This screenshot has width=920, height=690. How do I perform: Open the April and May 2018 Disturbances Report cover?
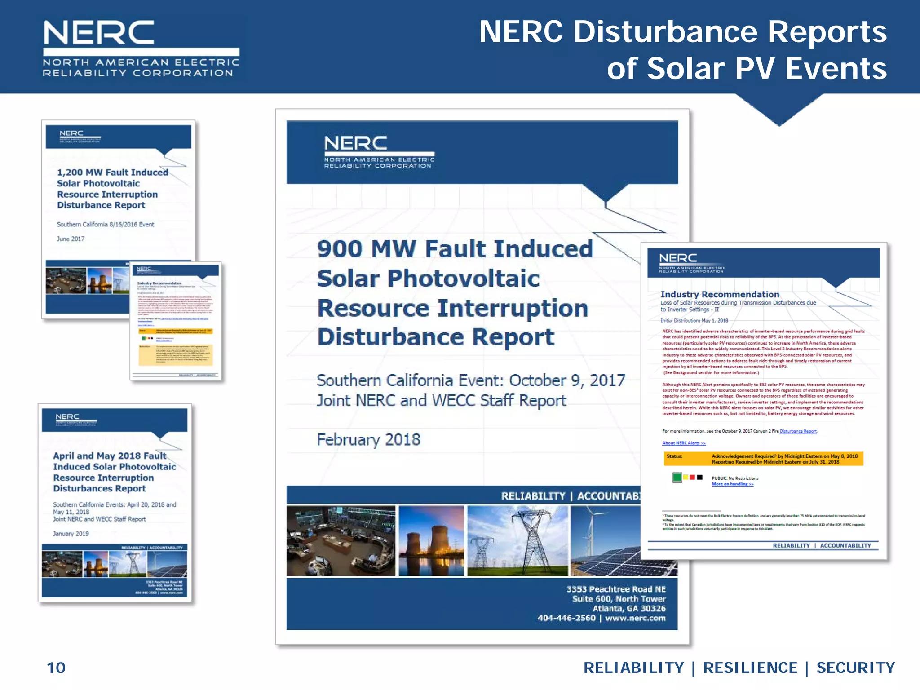pyautogui.click(x=115, y=503)
